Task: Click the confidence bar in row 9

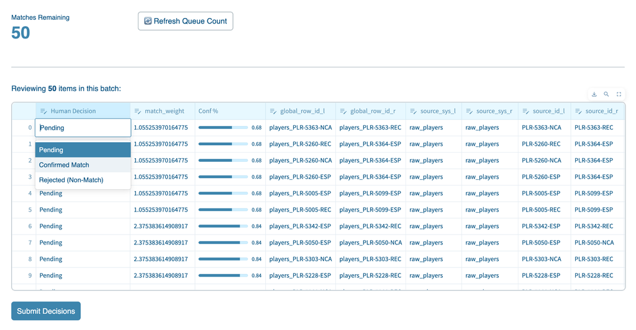Action: coord(223,275)
